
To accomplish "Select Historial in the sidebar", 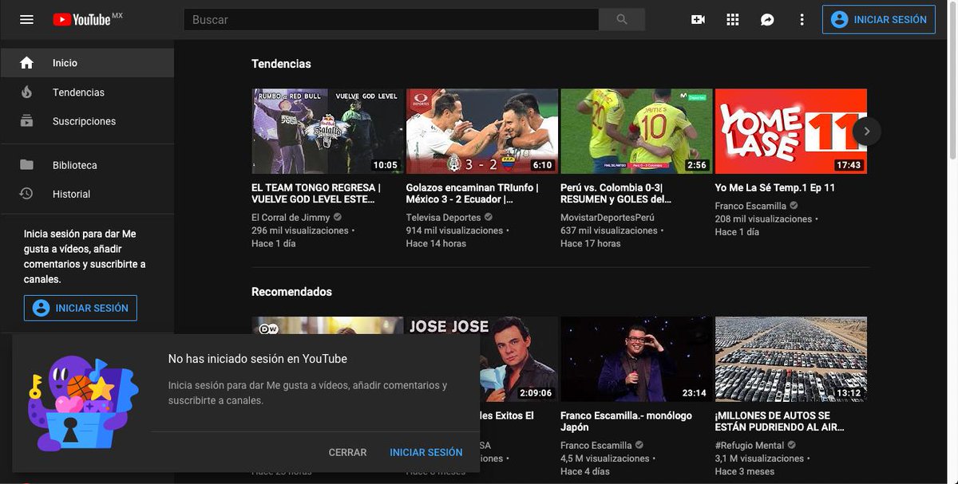I will coord(87,194).
